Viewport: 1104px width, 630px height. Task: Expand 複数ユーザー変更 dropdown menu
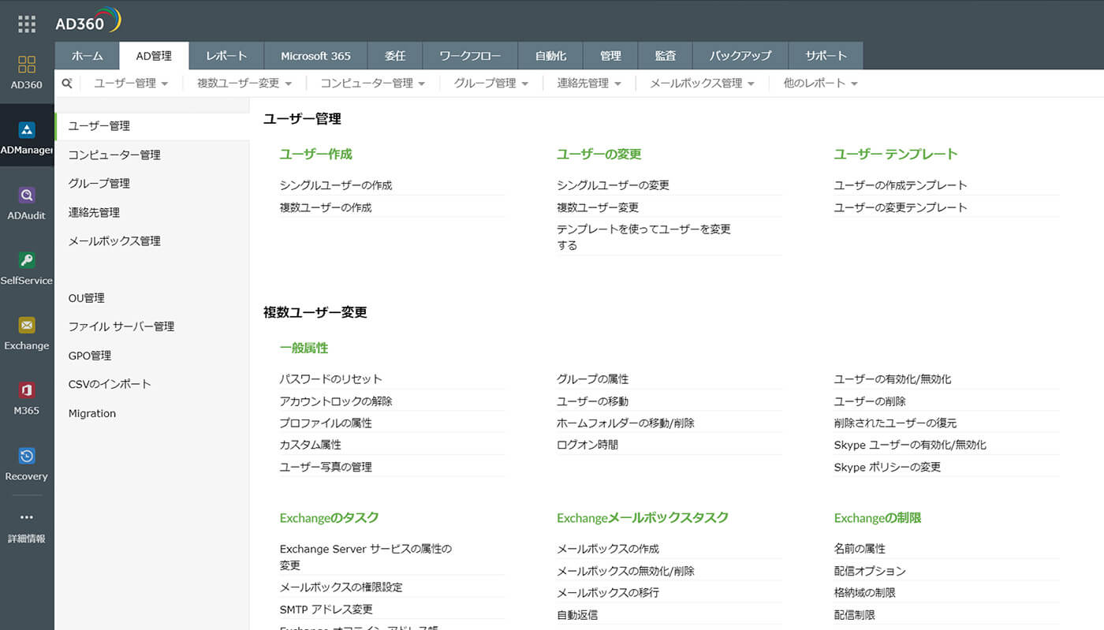click(x=244, y=83)
